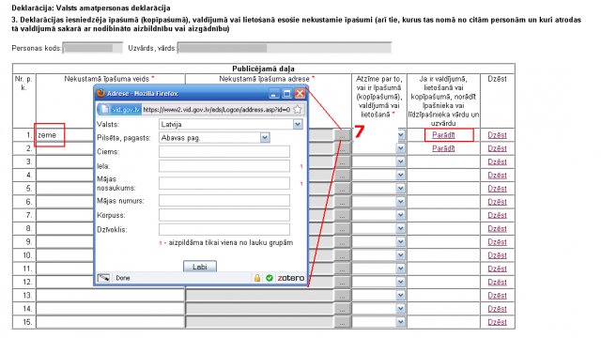The height and width of the screenshot is (338, 601).
Task: Click the bookmark star in popup address bar
Action: pos(298,110)
